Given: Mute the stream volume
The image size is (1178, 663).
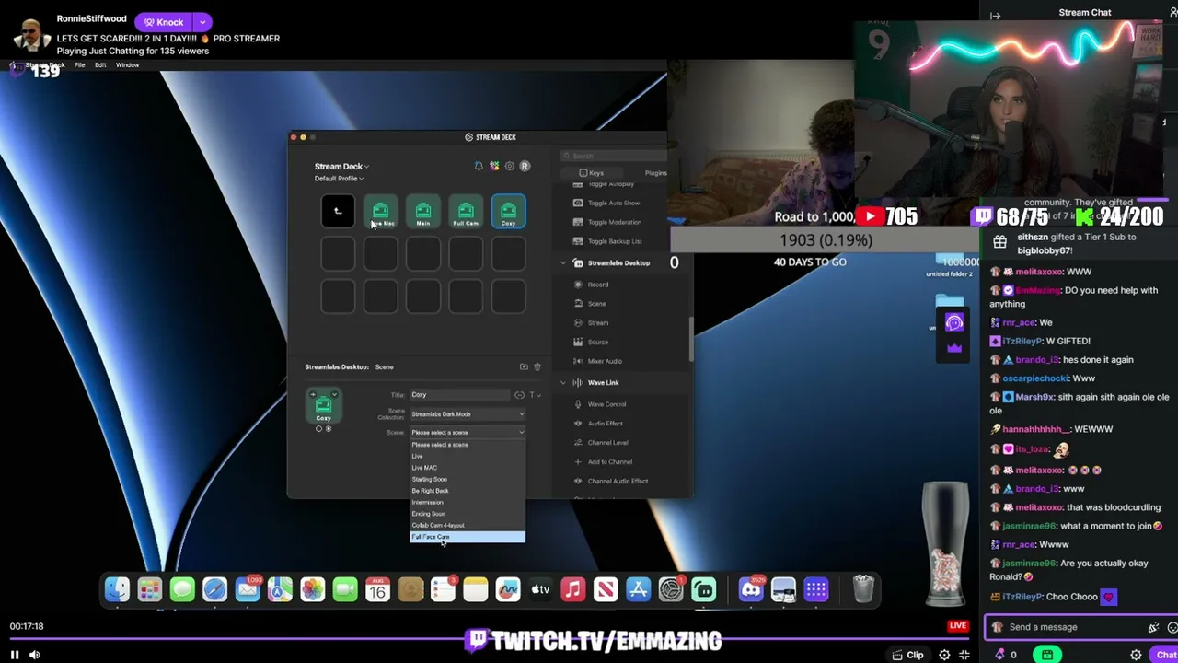Looking at the screenshot, I should point(35,655).
